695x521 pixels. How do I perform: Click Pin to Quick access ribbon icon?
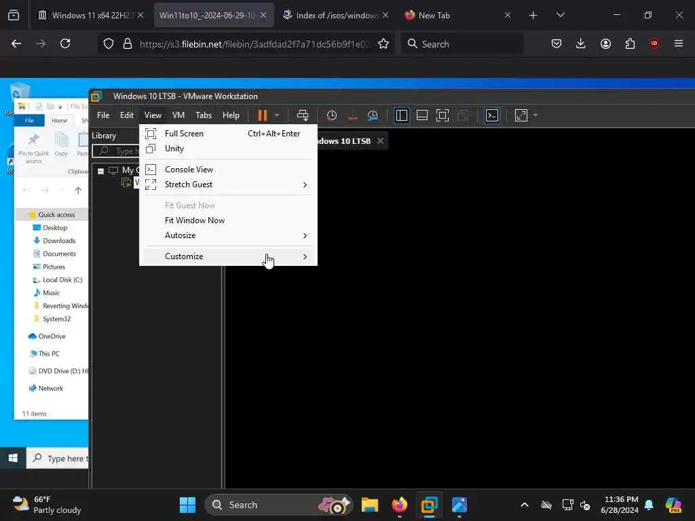(34, 149)
